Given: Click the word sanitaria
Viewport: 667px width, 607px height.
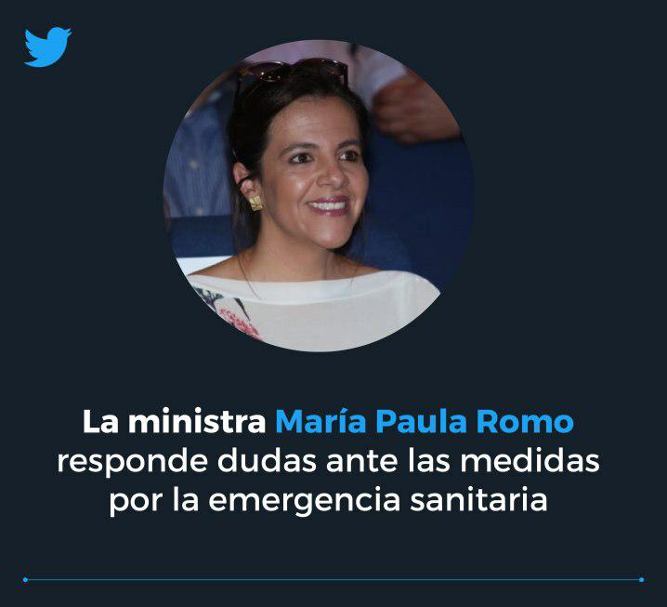Looking at the screenshot, I should pyautogui.click(x=478, y=500).
